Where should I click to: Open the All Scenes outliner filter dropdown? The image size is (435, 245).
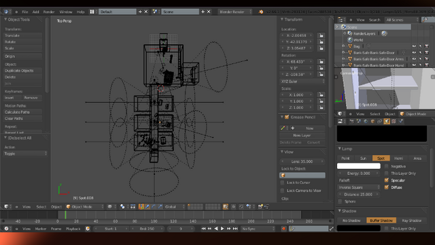coord(402,20)
